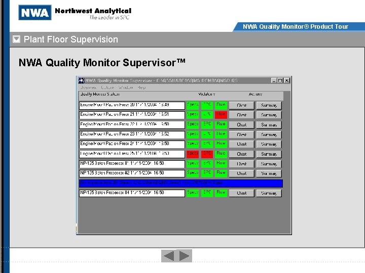Click the NWA logo in the header
This screenshot has height=273, width=365.
tap(35, 13)
